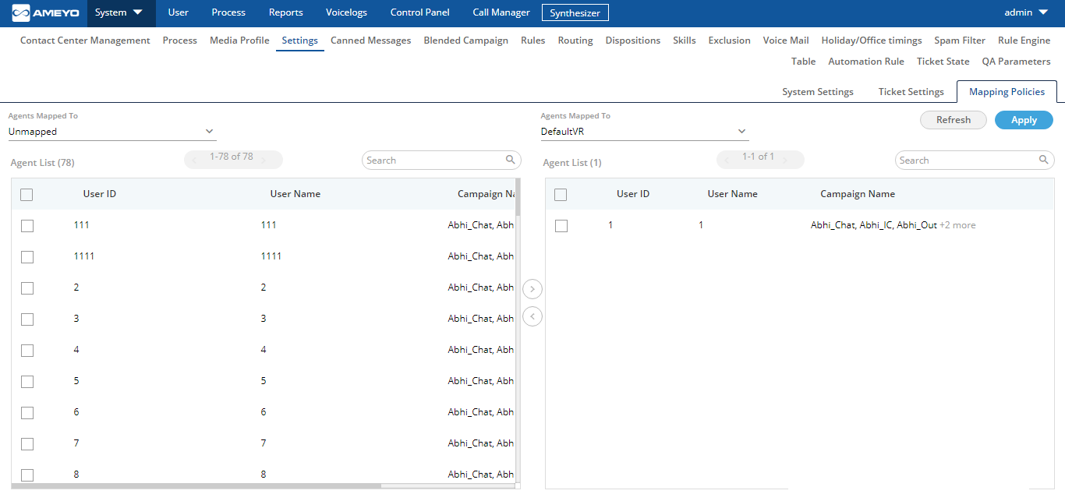Go to next page in right agent list
The width and height of the screenshot is (1065, 494).
pos(785,160)
